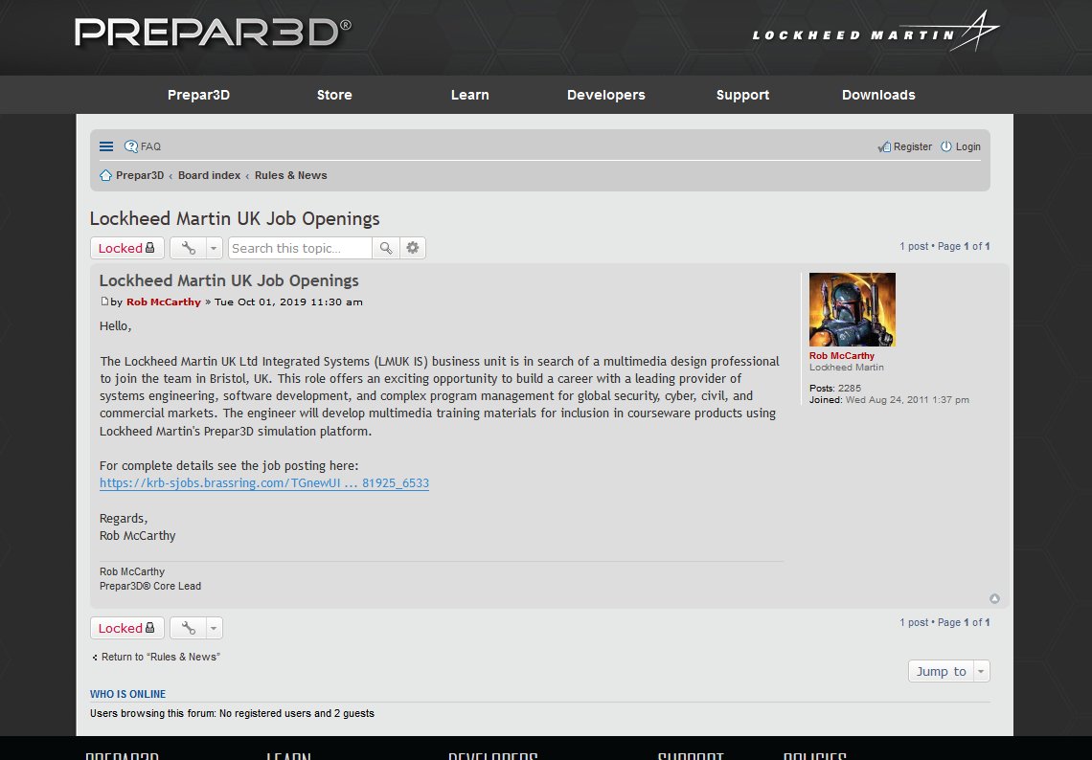
Task: Open the brassring job posting link
Action: [x=264, y=483]
